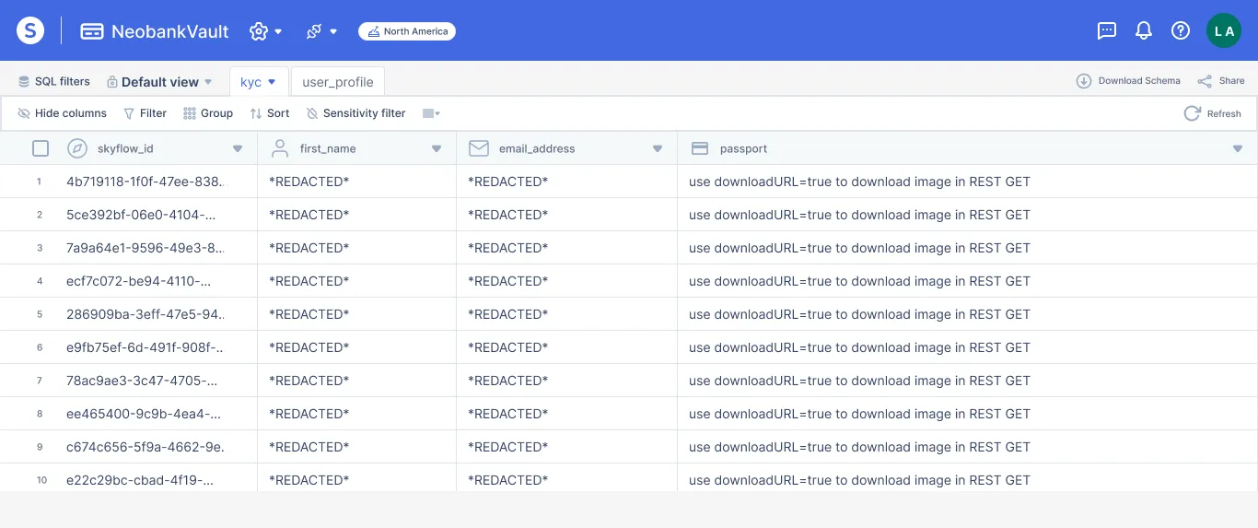Click the help question mark icon

[x=1181, y=30]
